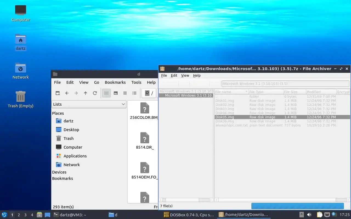The image size is (351, 219).
Task: Select the 256COLOR.BM_ file icon
Action: [145, 108]
